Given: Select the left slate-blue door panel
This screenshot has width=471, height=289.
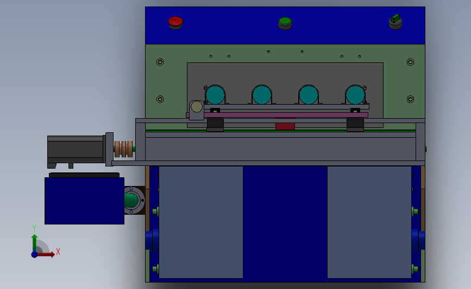Looking at the screenshot, I should (x=201, y=222).
